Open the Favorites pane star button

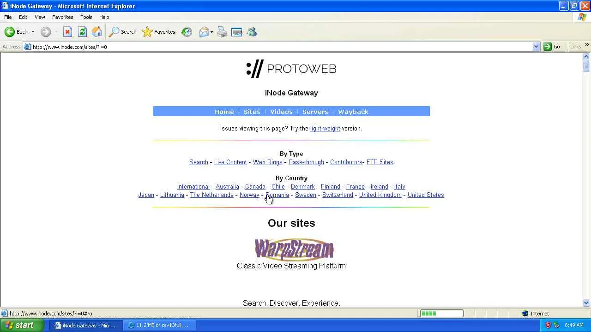tap(159, 32)
